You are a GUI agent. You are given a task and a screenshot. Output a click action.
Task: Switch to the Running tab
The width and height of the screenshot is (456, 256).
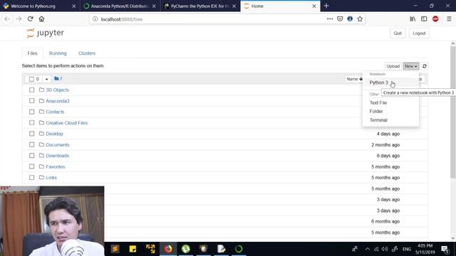(58, 53)
